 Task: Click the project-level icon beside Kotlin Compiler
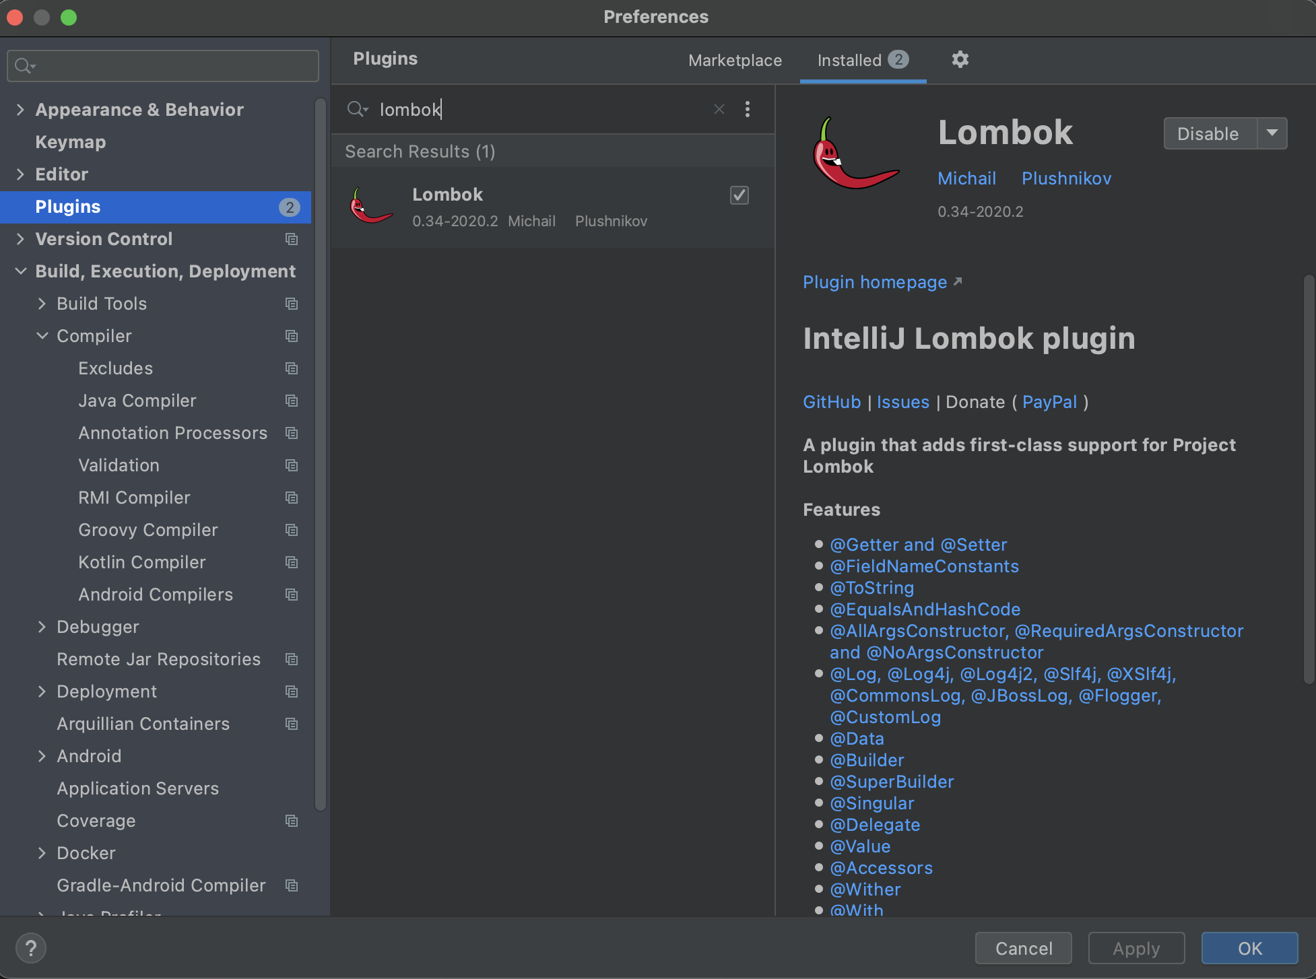[292, 562]
